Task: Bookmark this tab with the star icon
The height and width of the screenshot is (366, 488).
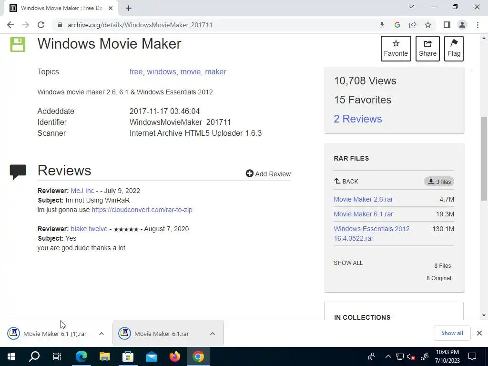Action: point(428,25)
